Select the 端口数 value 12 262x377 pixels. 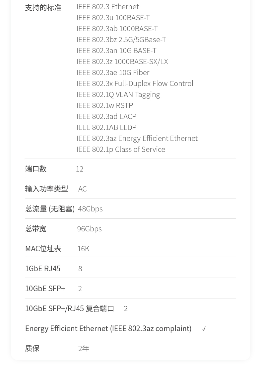[80, 169]
